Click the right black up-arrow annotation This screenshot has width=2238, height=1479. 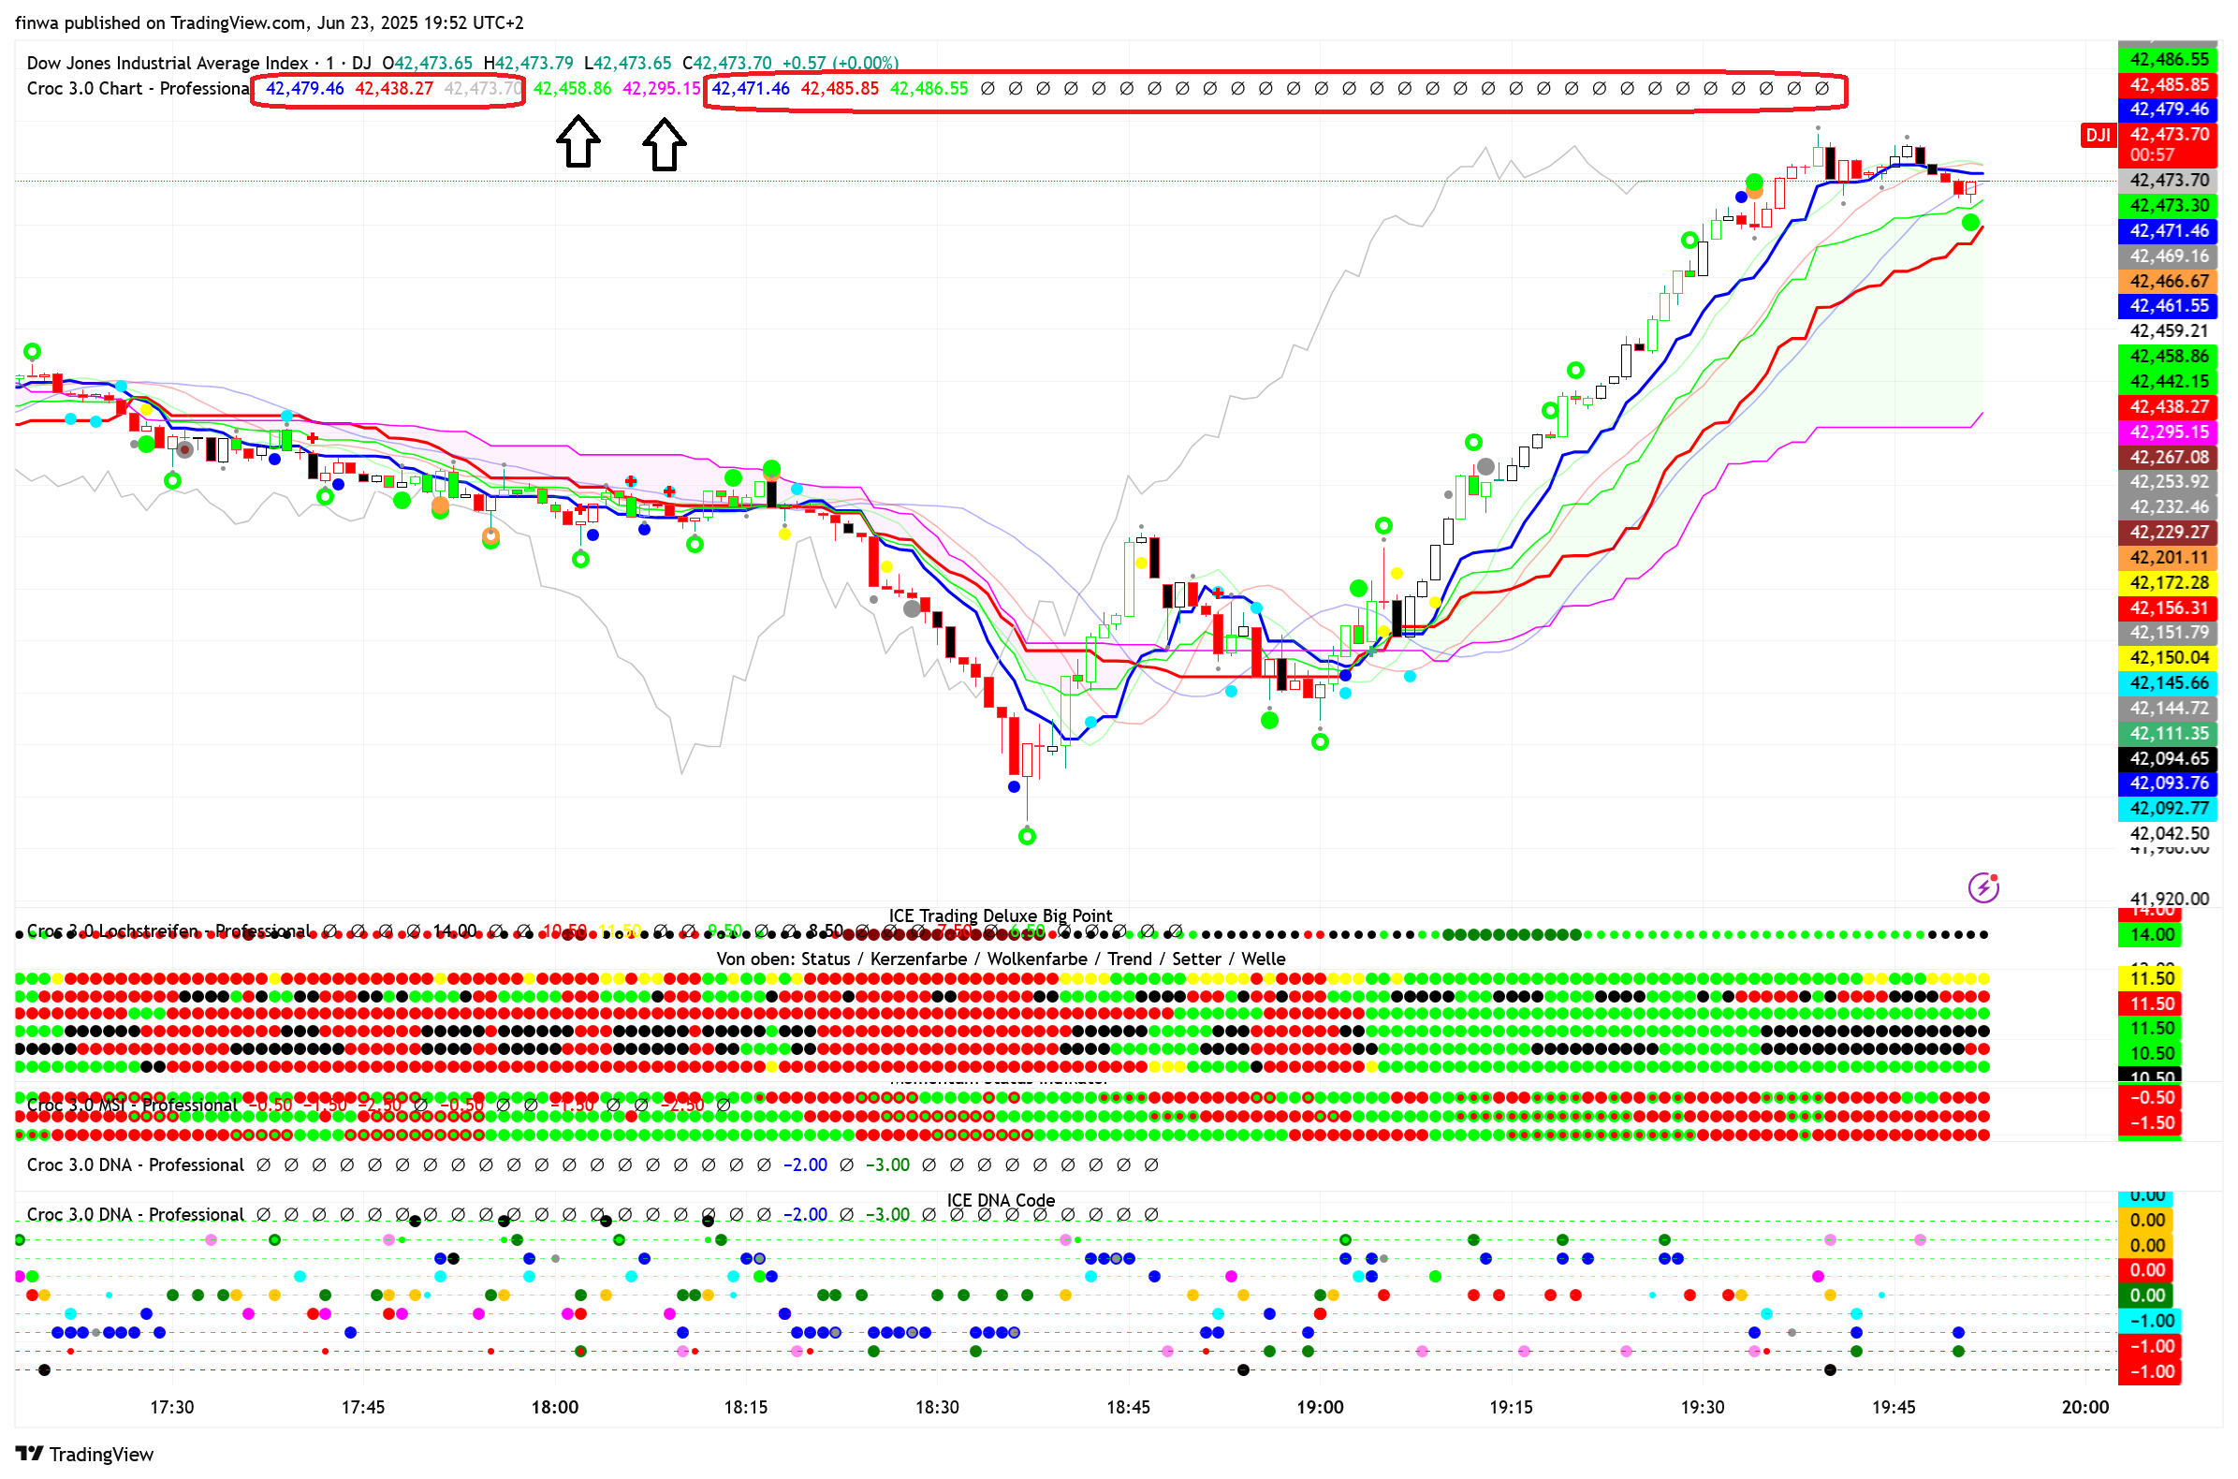[664, 143]
